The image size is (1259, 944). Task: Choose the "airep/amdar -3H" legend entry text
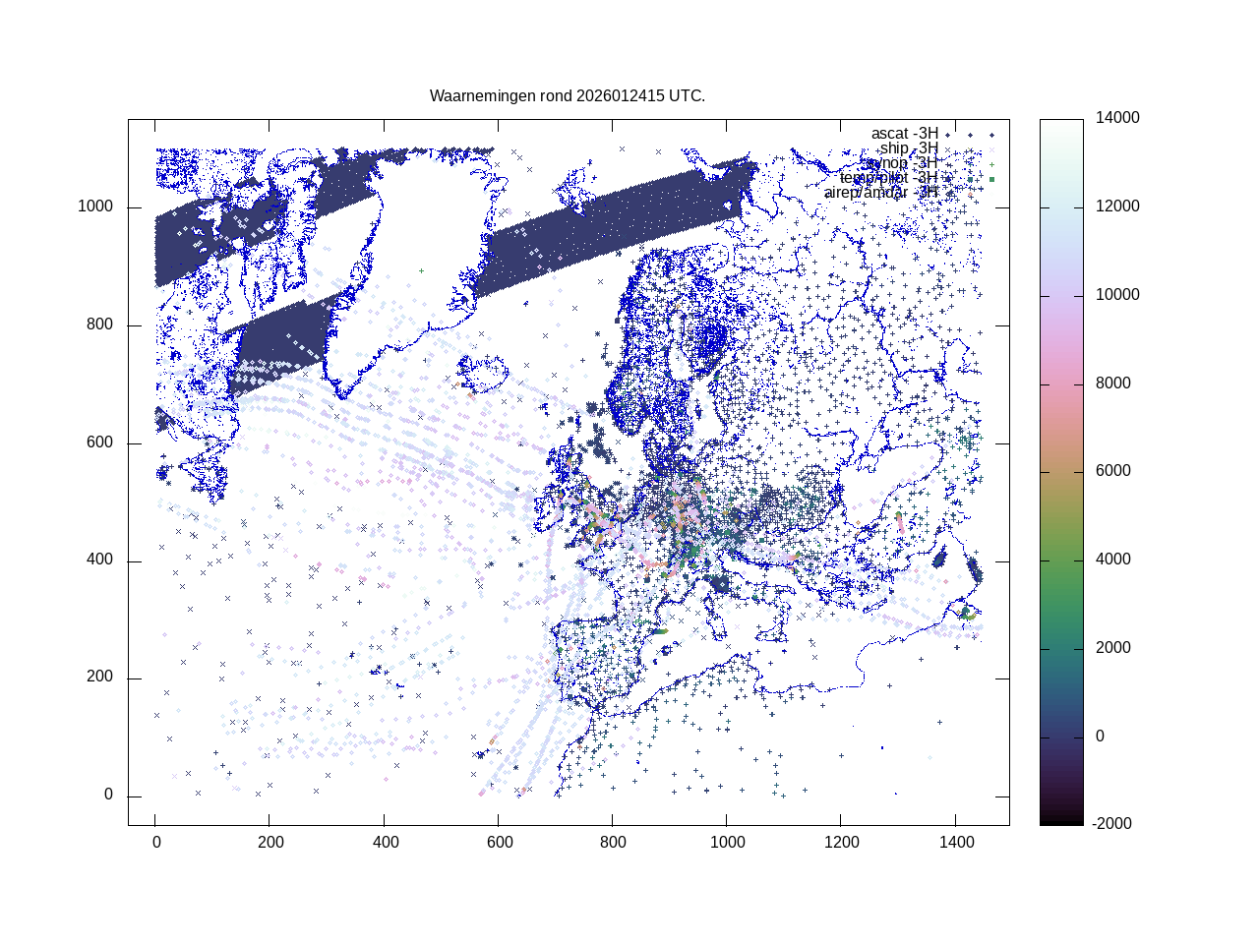click(x=880, y=193)
